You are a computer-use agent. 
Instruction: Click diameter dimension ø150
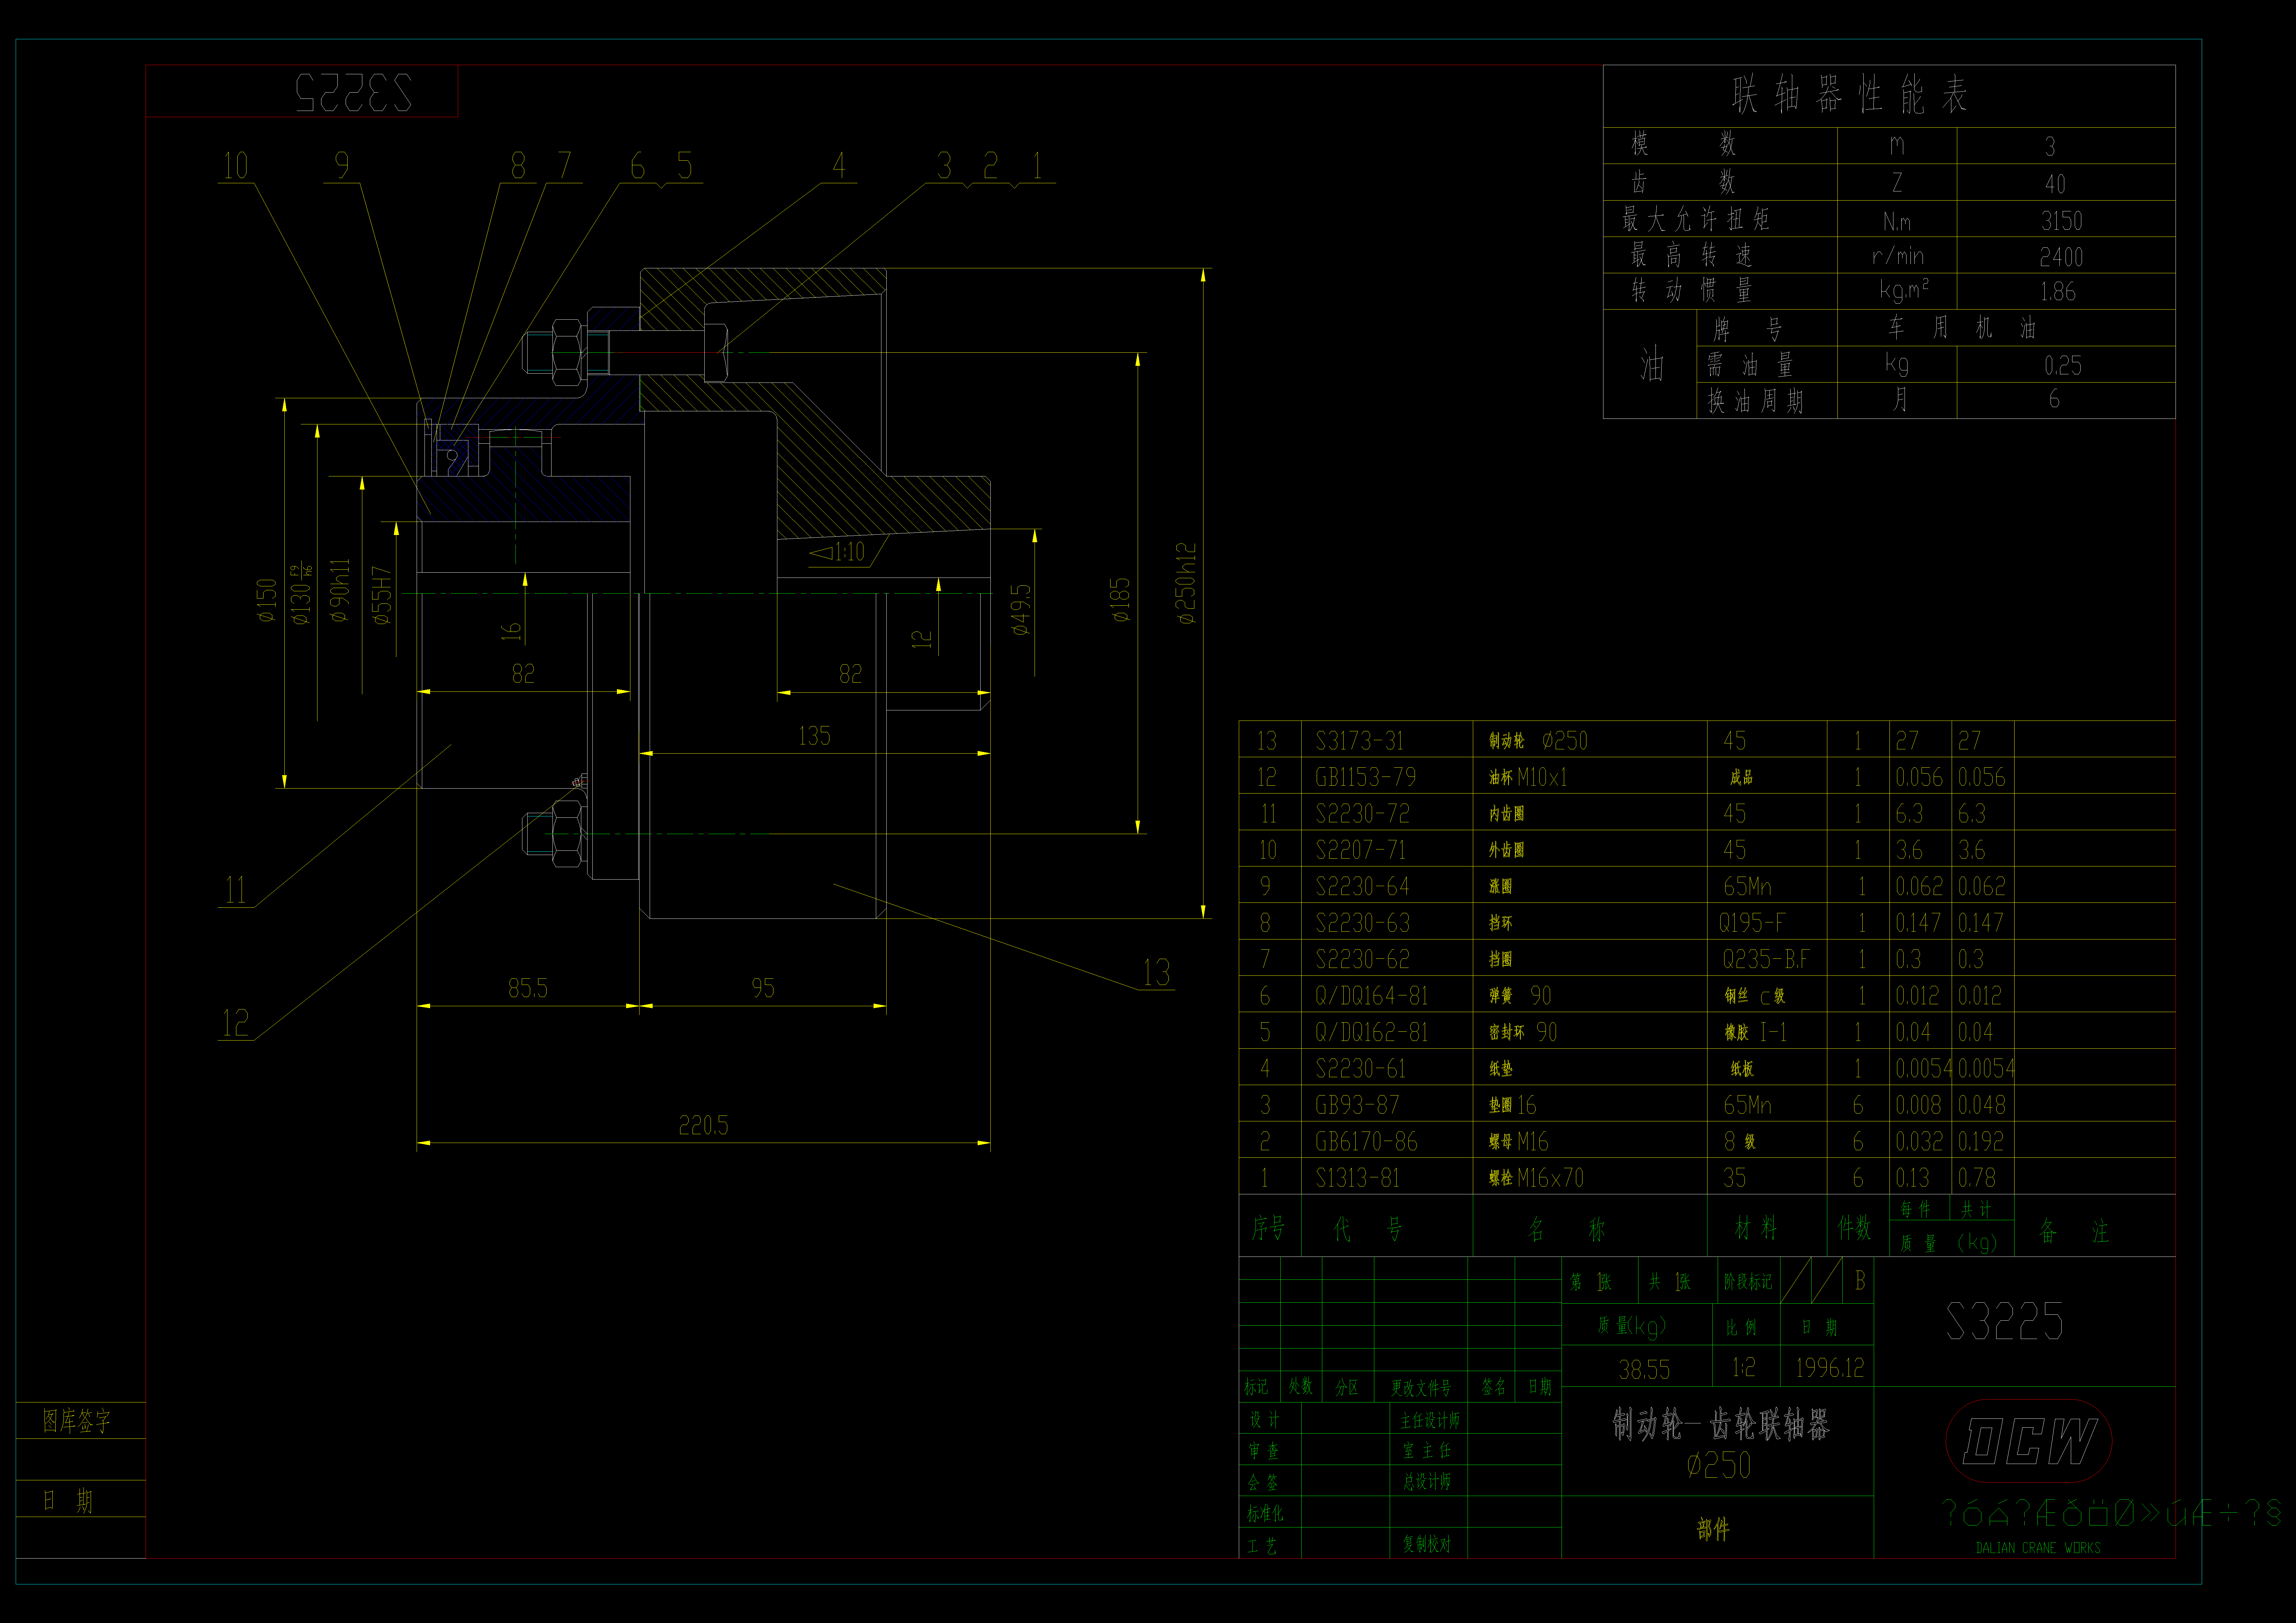(x=266, y=600)
